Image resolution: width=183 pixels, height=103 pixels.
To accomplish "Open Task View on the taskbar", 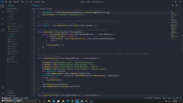I will [44, 101].
